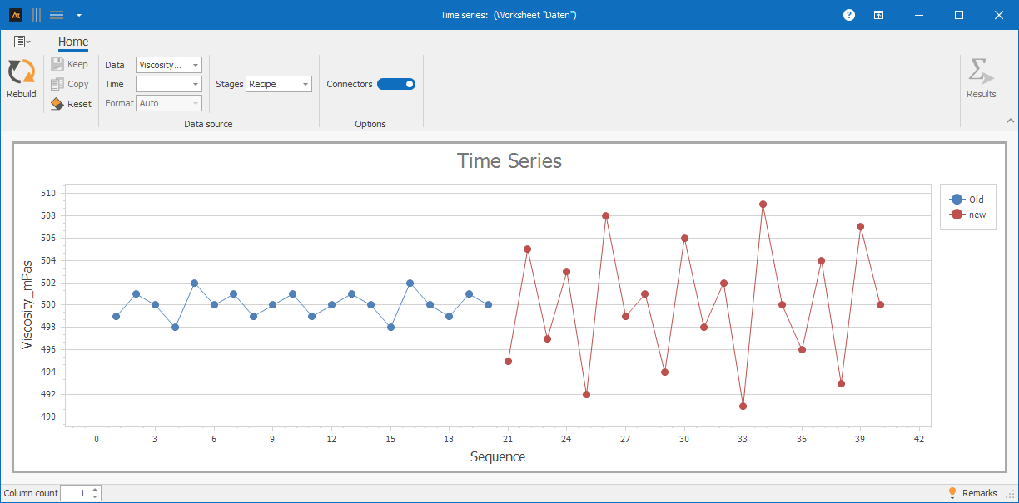This screenshot has height=503, width=1019.
Task: Open quick access toolbar customize arrow
Action: 78,15
